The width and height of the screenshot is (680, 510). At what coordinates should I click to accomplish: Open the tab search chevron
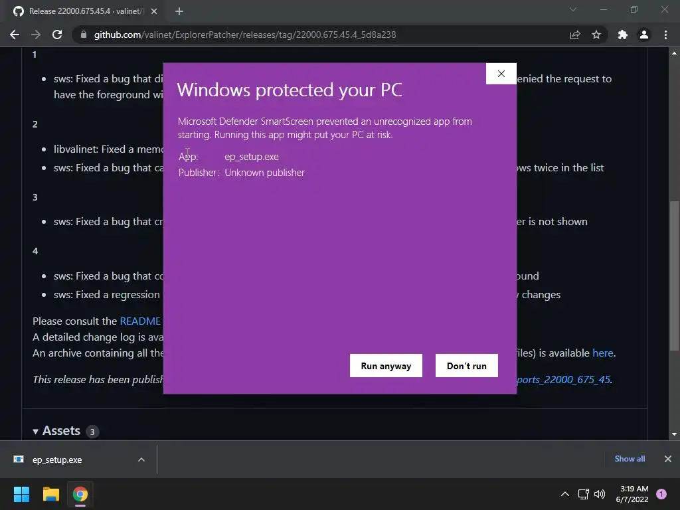coord(573,9)
